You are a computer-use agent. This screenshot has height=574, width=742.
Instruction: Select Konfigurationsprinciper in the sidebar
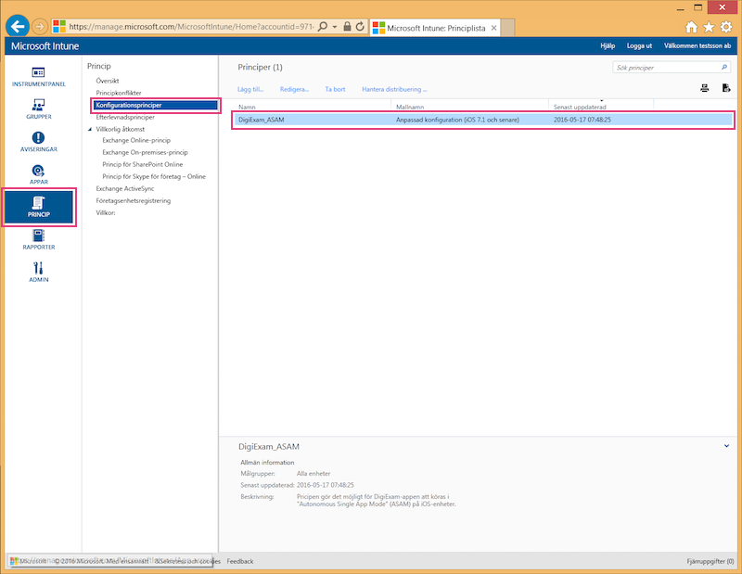(x=155, y=105)
